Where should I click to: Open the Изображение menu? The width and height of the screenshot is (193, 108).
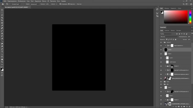pyautogui.click(x=21, y=1)
